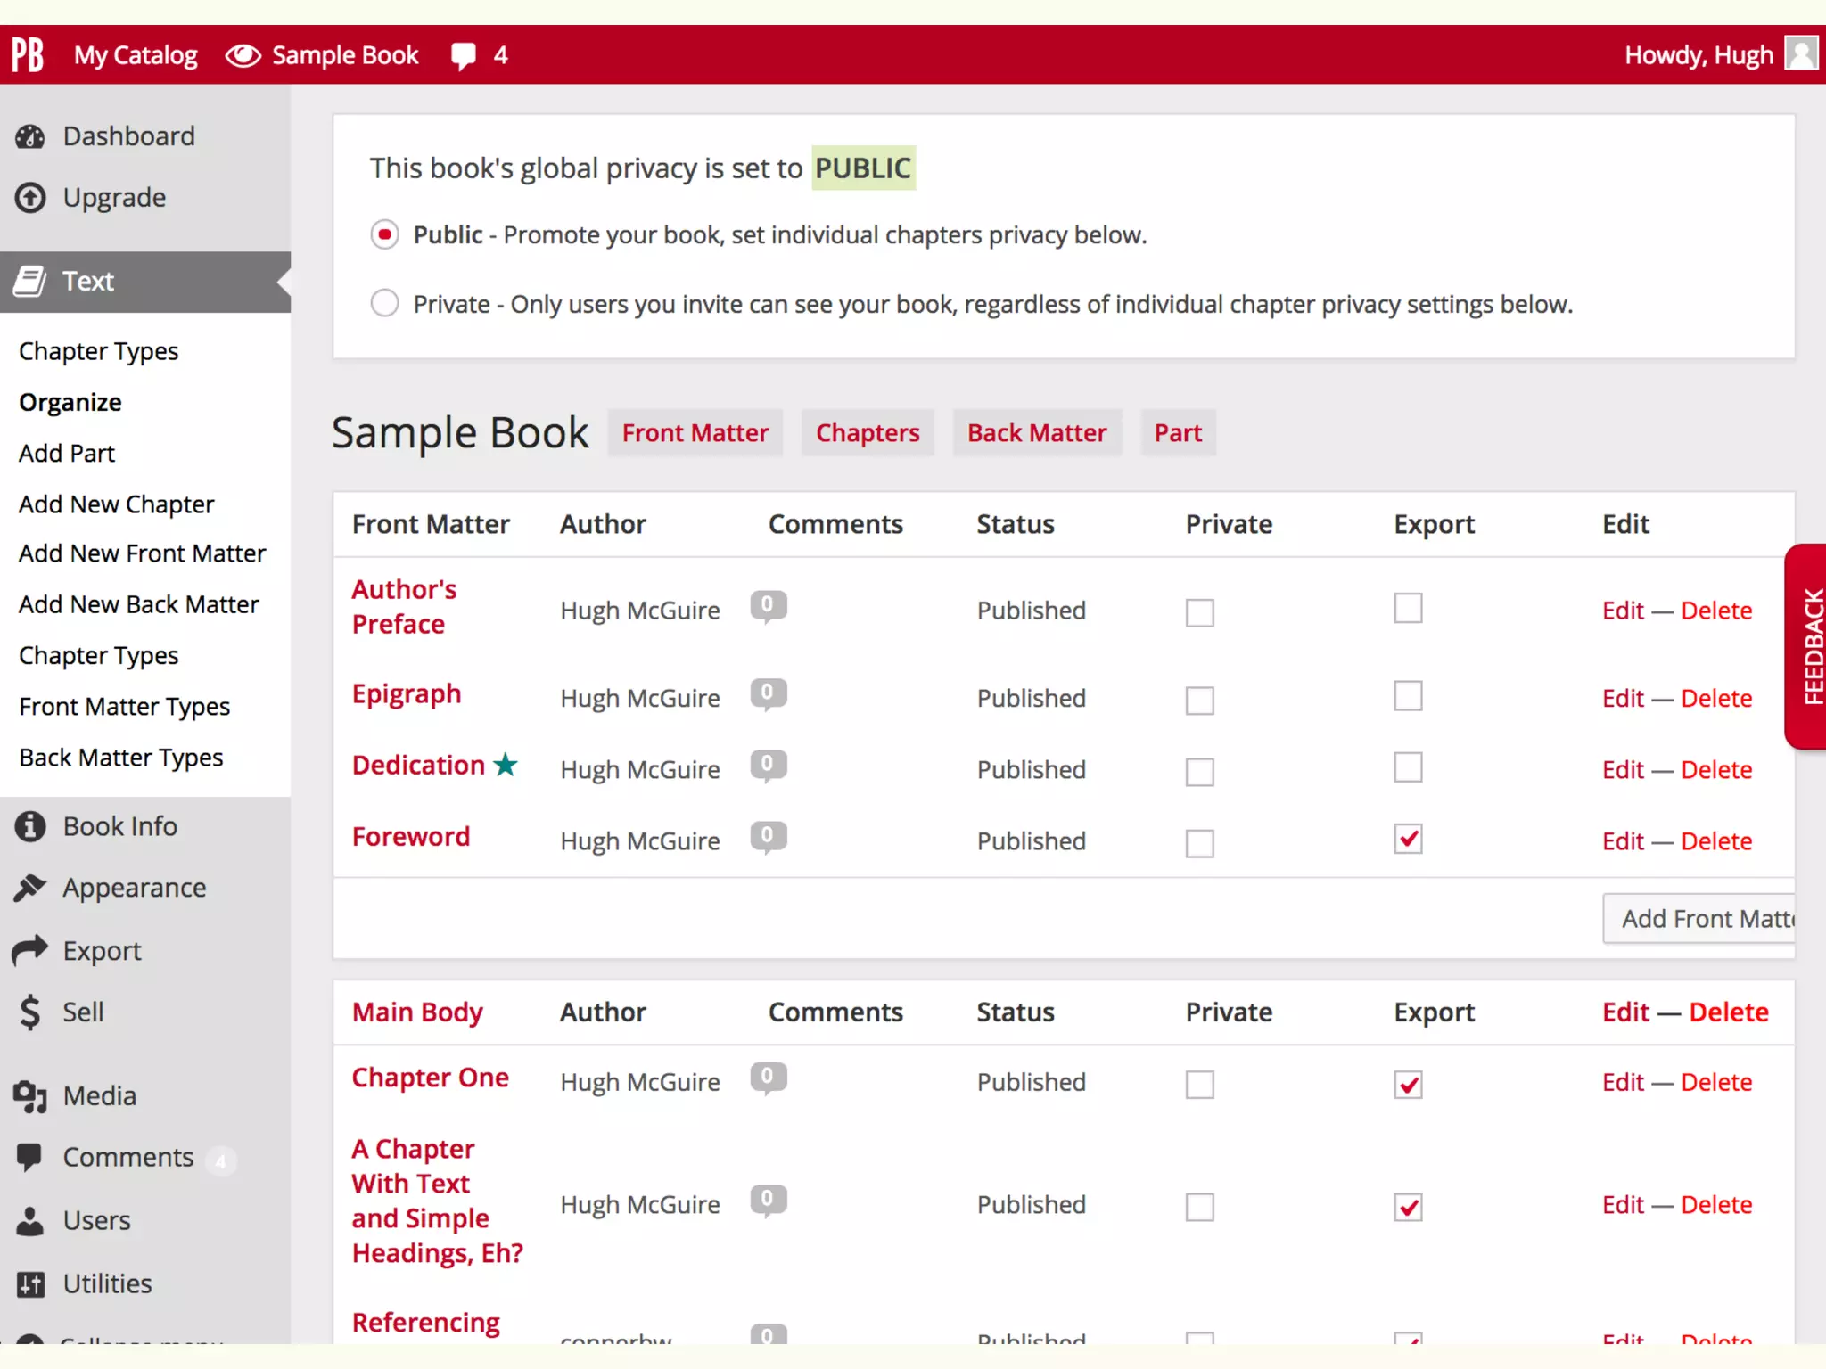Click the Upgrade arrow icon
1826x1369 pixels.
pos(30,198)
